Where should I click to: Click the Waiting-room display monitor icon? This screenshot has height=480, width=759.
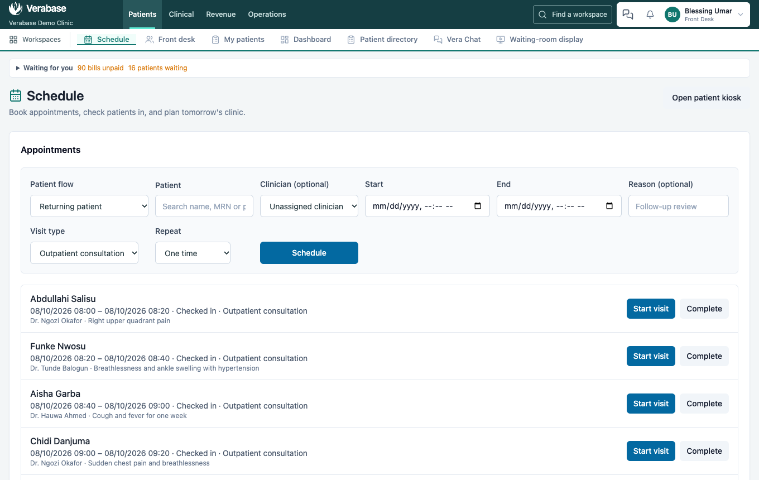[501, 40]
